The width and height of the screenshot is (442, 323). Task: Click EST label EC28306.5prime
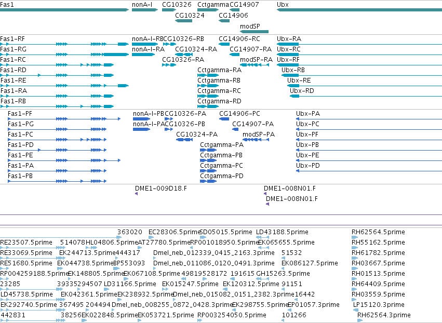point(174,232)
